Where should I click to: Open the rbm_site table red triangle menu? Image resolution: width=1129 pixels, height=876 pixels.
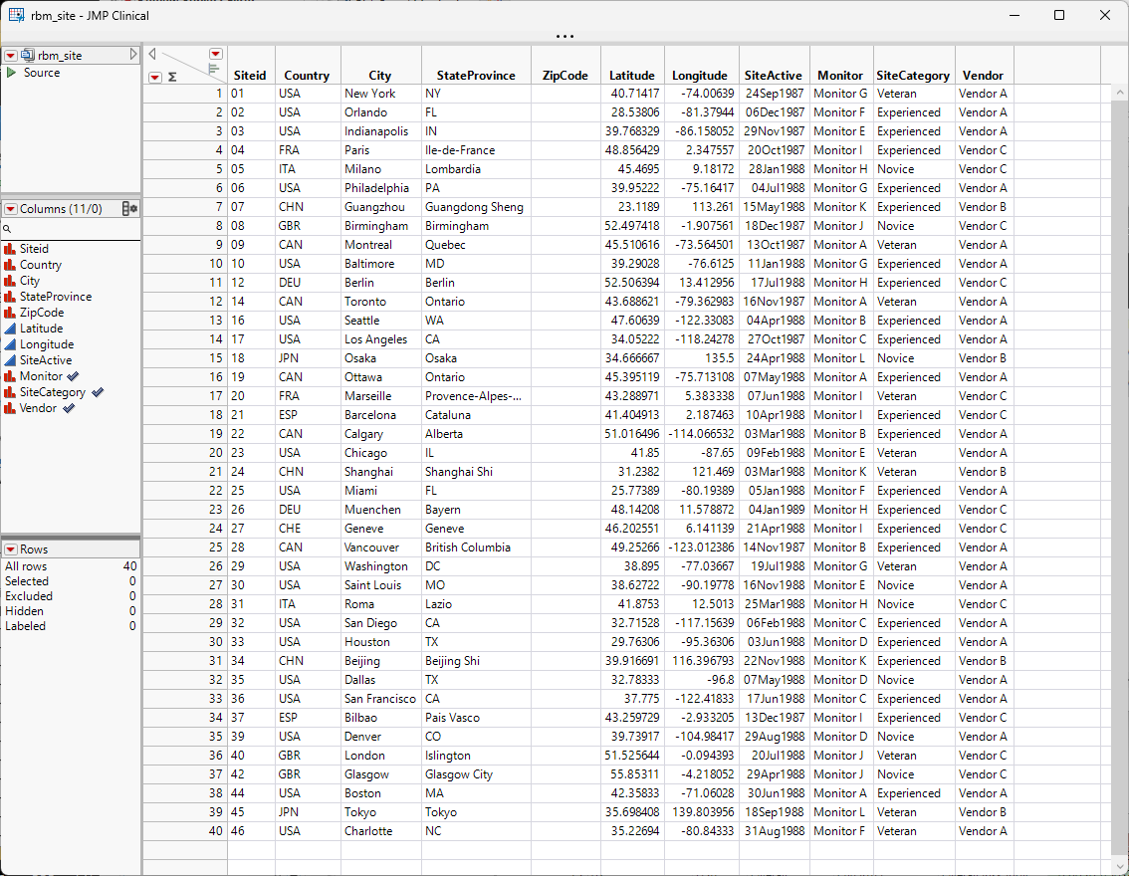pyautogui.click(x=10, y=56)
